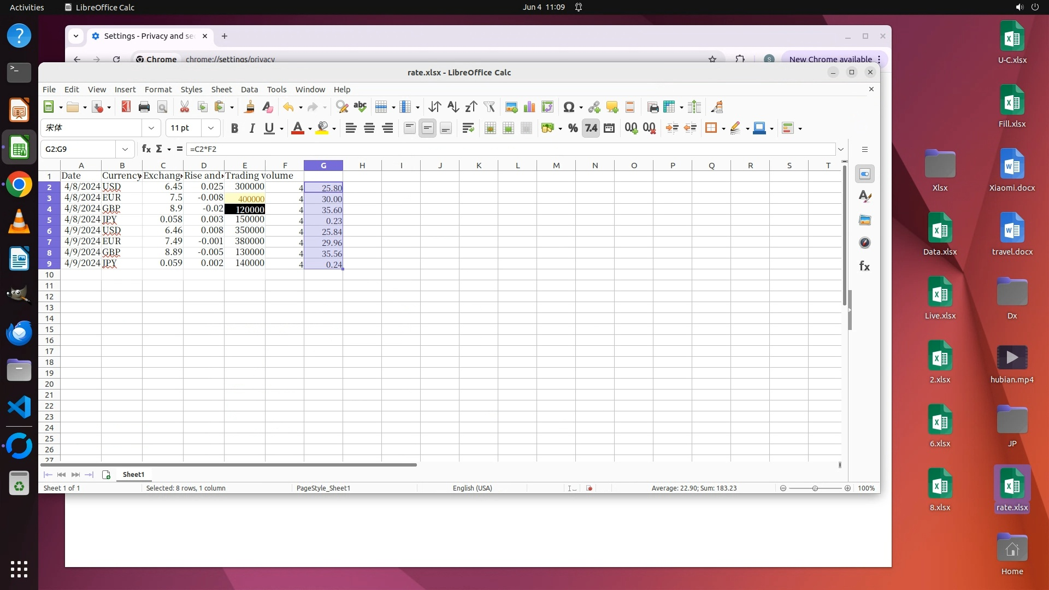Click the Spelling check abc icon
The image size is (1049, 590).
pos(360,107)
